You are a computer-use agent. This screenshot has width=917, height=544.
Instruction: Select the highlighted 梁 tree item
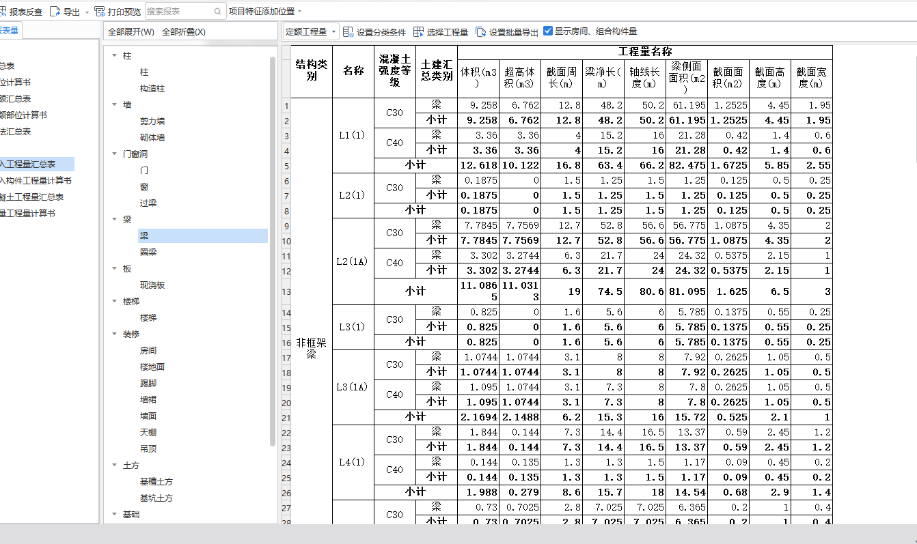click(203, 236)
